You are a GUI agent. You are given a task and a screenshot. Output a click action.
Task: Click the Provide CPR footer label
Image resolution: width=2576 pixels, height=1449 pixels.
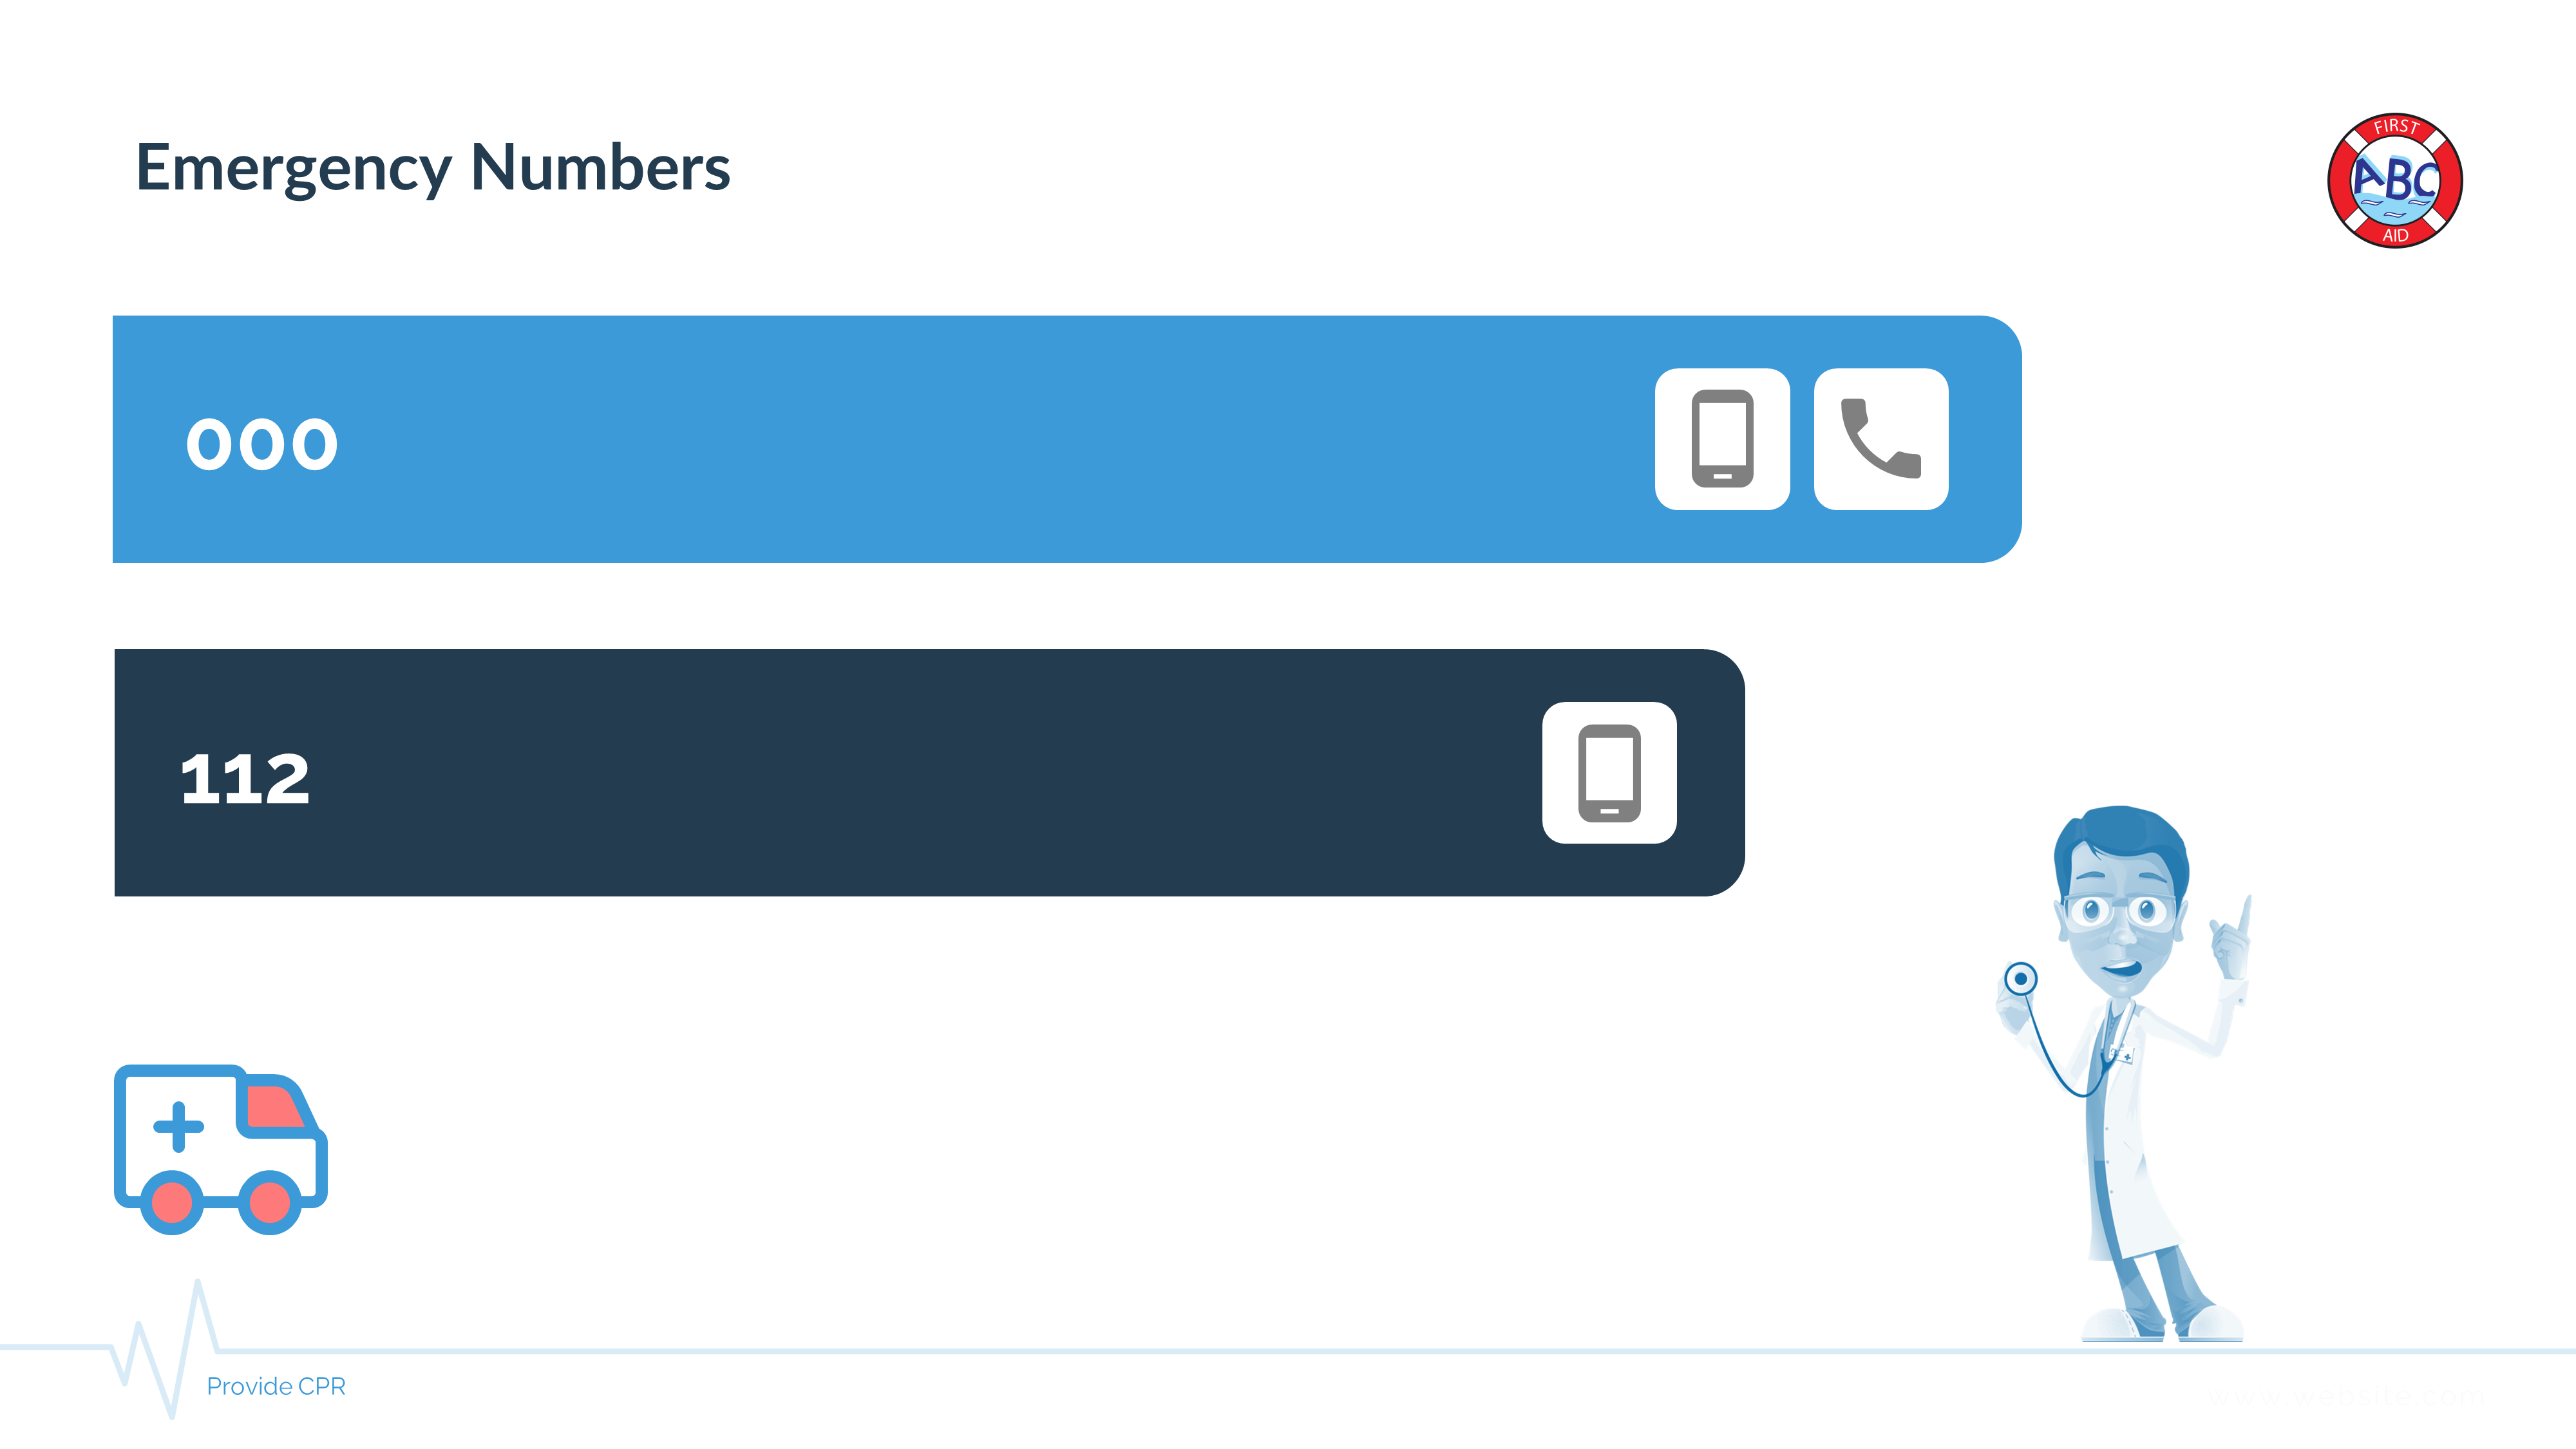coord(276,1387)
